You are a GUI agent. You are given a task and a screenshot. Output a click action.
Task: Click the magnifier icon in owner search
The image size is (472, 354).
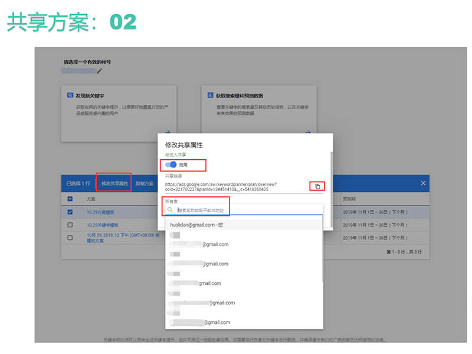[x=171, y=209]
